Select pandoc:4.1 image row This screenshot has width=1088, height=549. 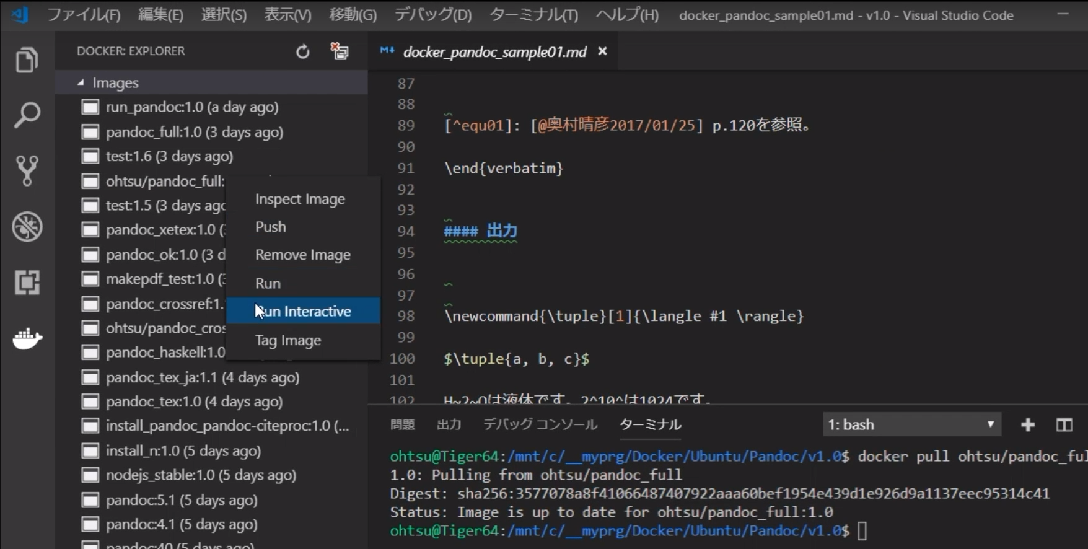211,524
